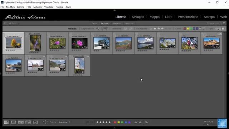Rotate photo clockwise with the right arrow
229x129 pixels.
click(140, 122)
